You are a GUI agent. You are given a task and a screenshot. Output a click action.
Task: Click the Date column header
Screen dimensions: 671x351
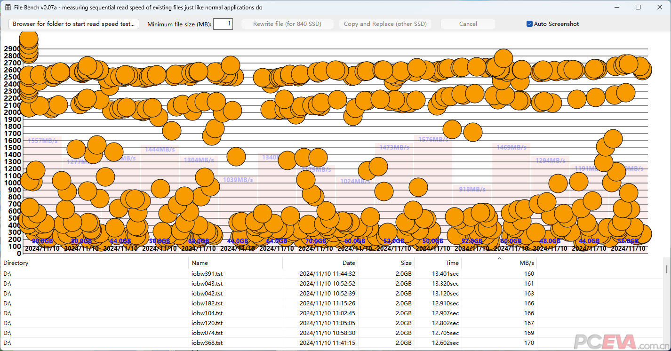pos(320,263)
